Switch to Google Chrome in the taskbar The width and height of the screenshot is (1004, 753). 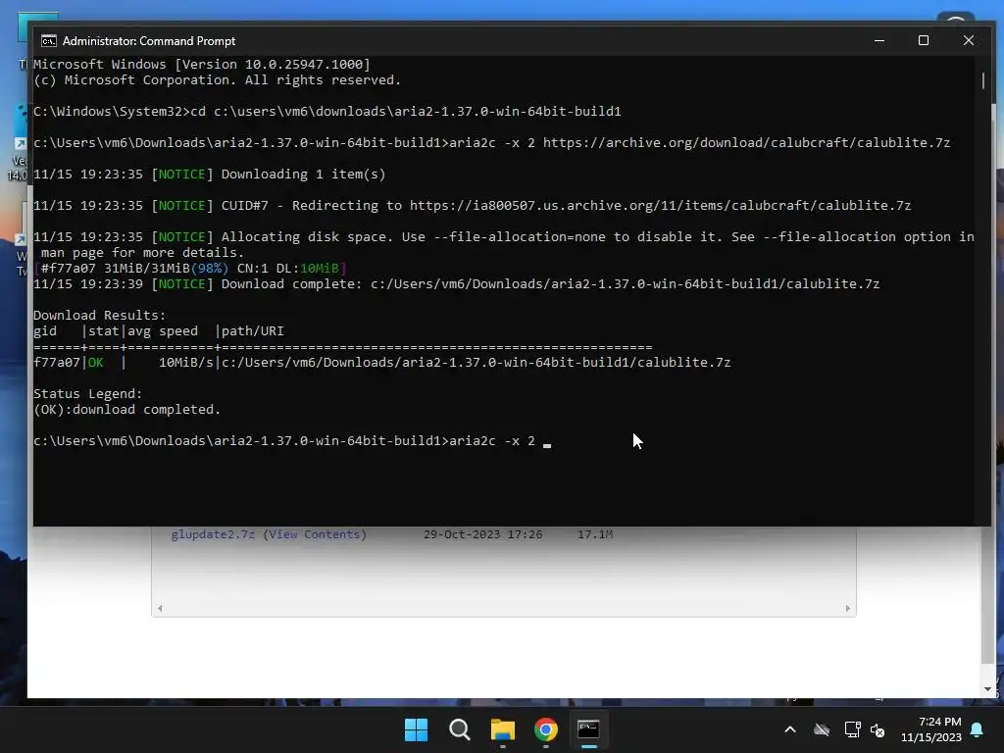point(545,729)
